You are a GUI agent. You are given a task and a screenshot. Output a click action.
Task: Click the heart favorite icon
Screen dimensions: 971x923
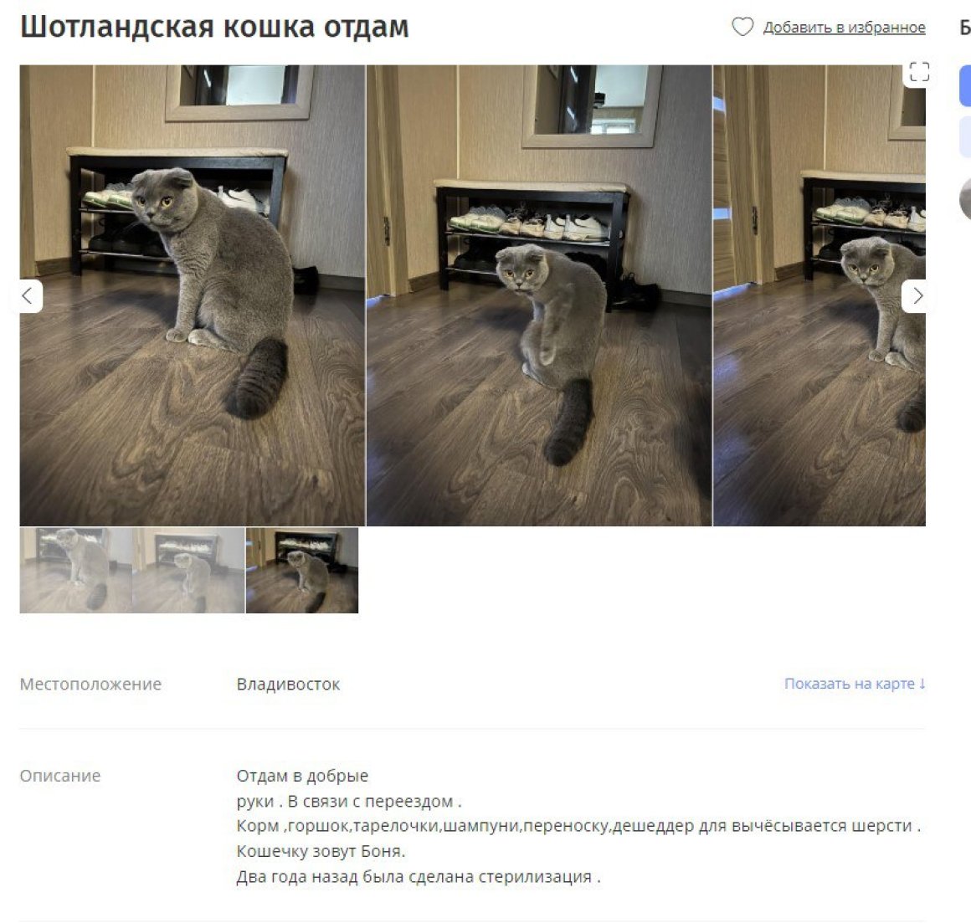pos(742,27)
